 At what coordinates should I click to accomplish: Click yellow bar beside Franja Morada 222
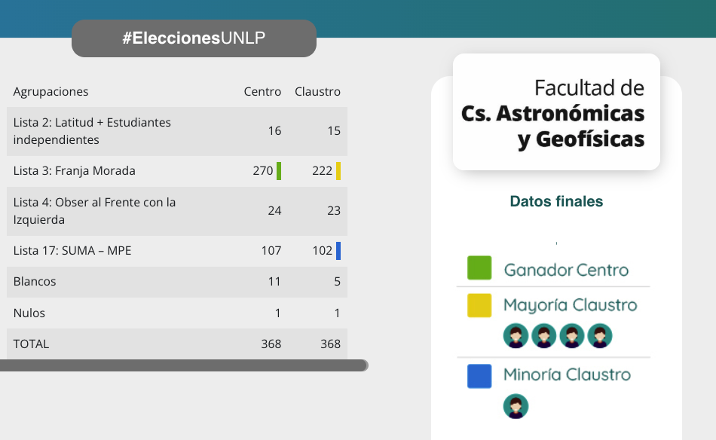point(338,171)
